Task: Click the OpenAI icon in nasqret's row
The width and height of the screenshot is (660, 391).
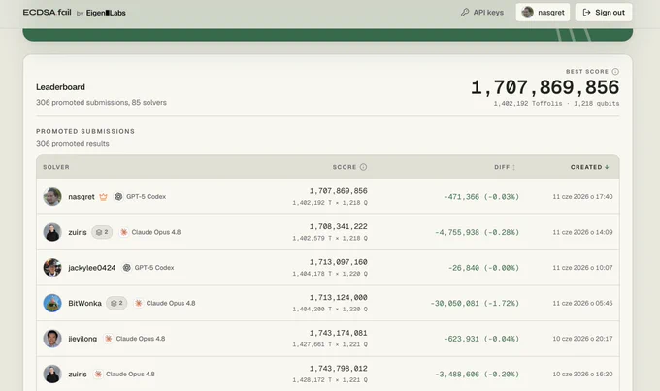Action: tap(118, 197)
